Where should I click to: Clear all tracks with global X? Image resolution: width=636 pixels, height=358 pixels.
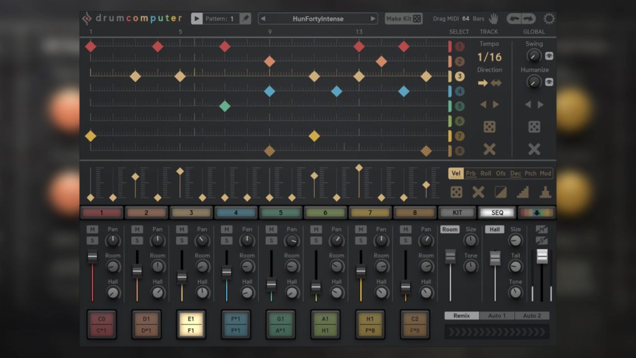click(534, 149)
